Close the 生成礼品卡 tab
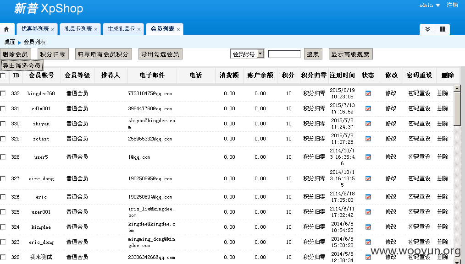The image size is (465, 264). pyautogui.click(x=139, y=29)
